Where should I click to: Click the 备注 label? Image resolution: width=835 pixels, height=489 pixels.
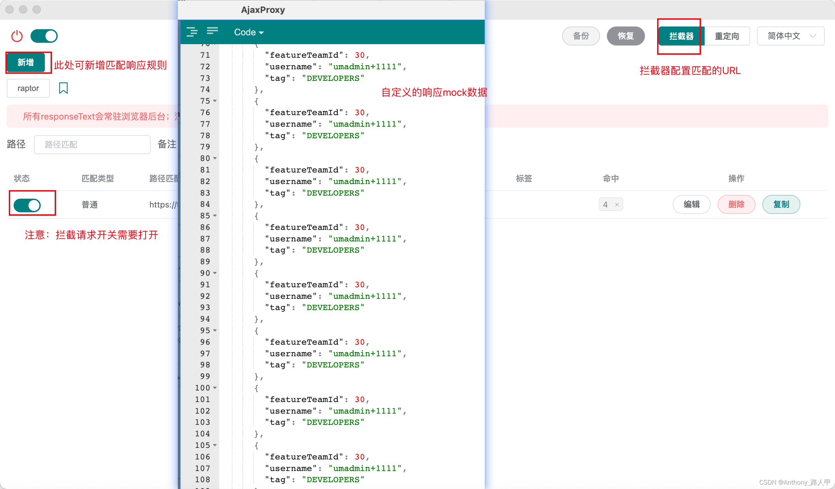[167, 144]
